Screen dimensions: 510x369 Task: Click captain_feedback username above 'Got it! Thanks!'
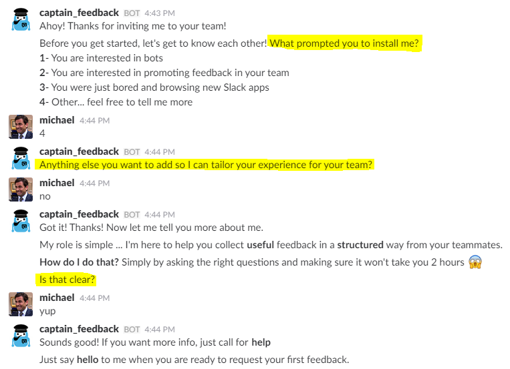79,214
